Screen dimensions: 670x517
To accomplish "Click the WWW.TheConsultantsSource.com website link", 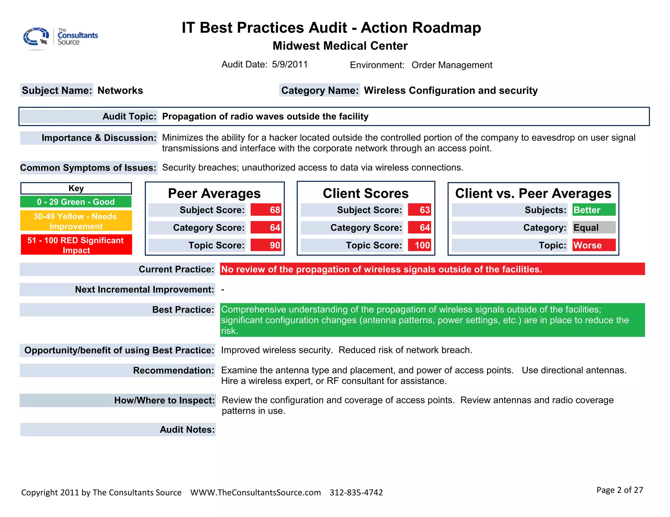I will 256,492.
